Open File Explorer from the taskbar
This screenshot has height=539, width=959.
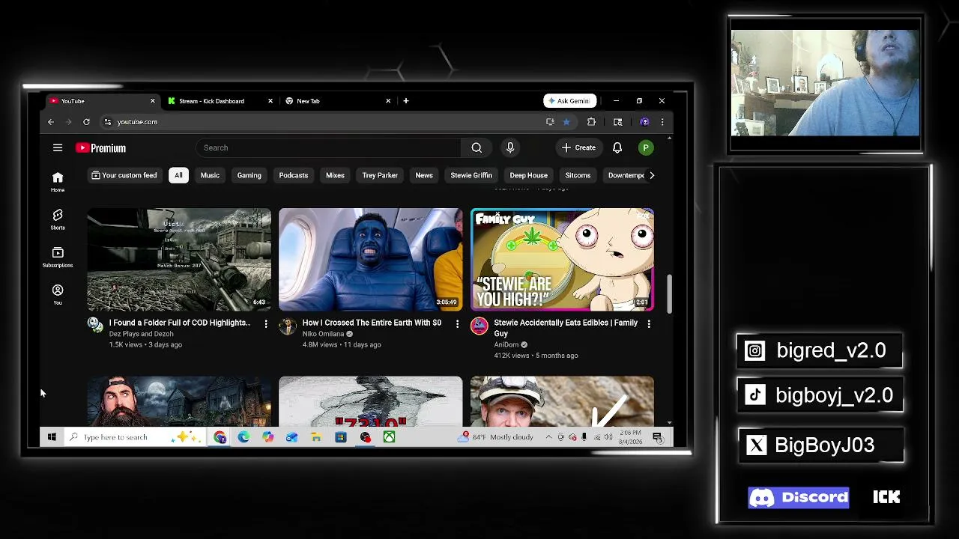point(316,437)
